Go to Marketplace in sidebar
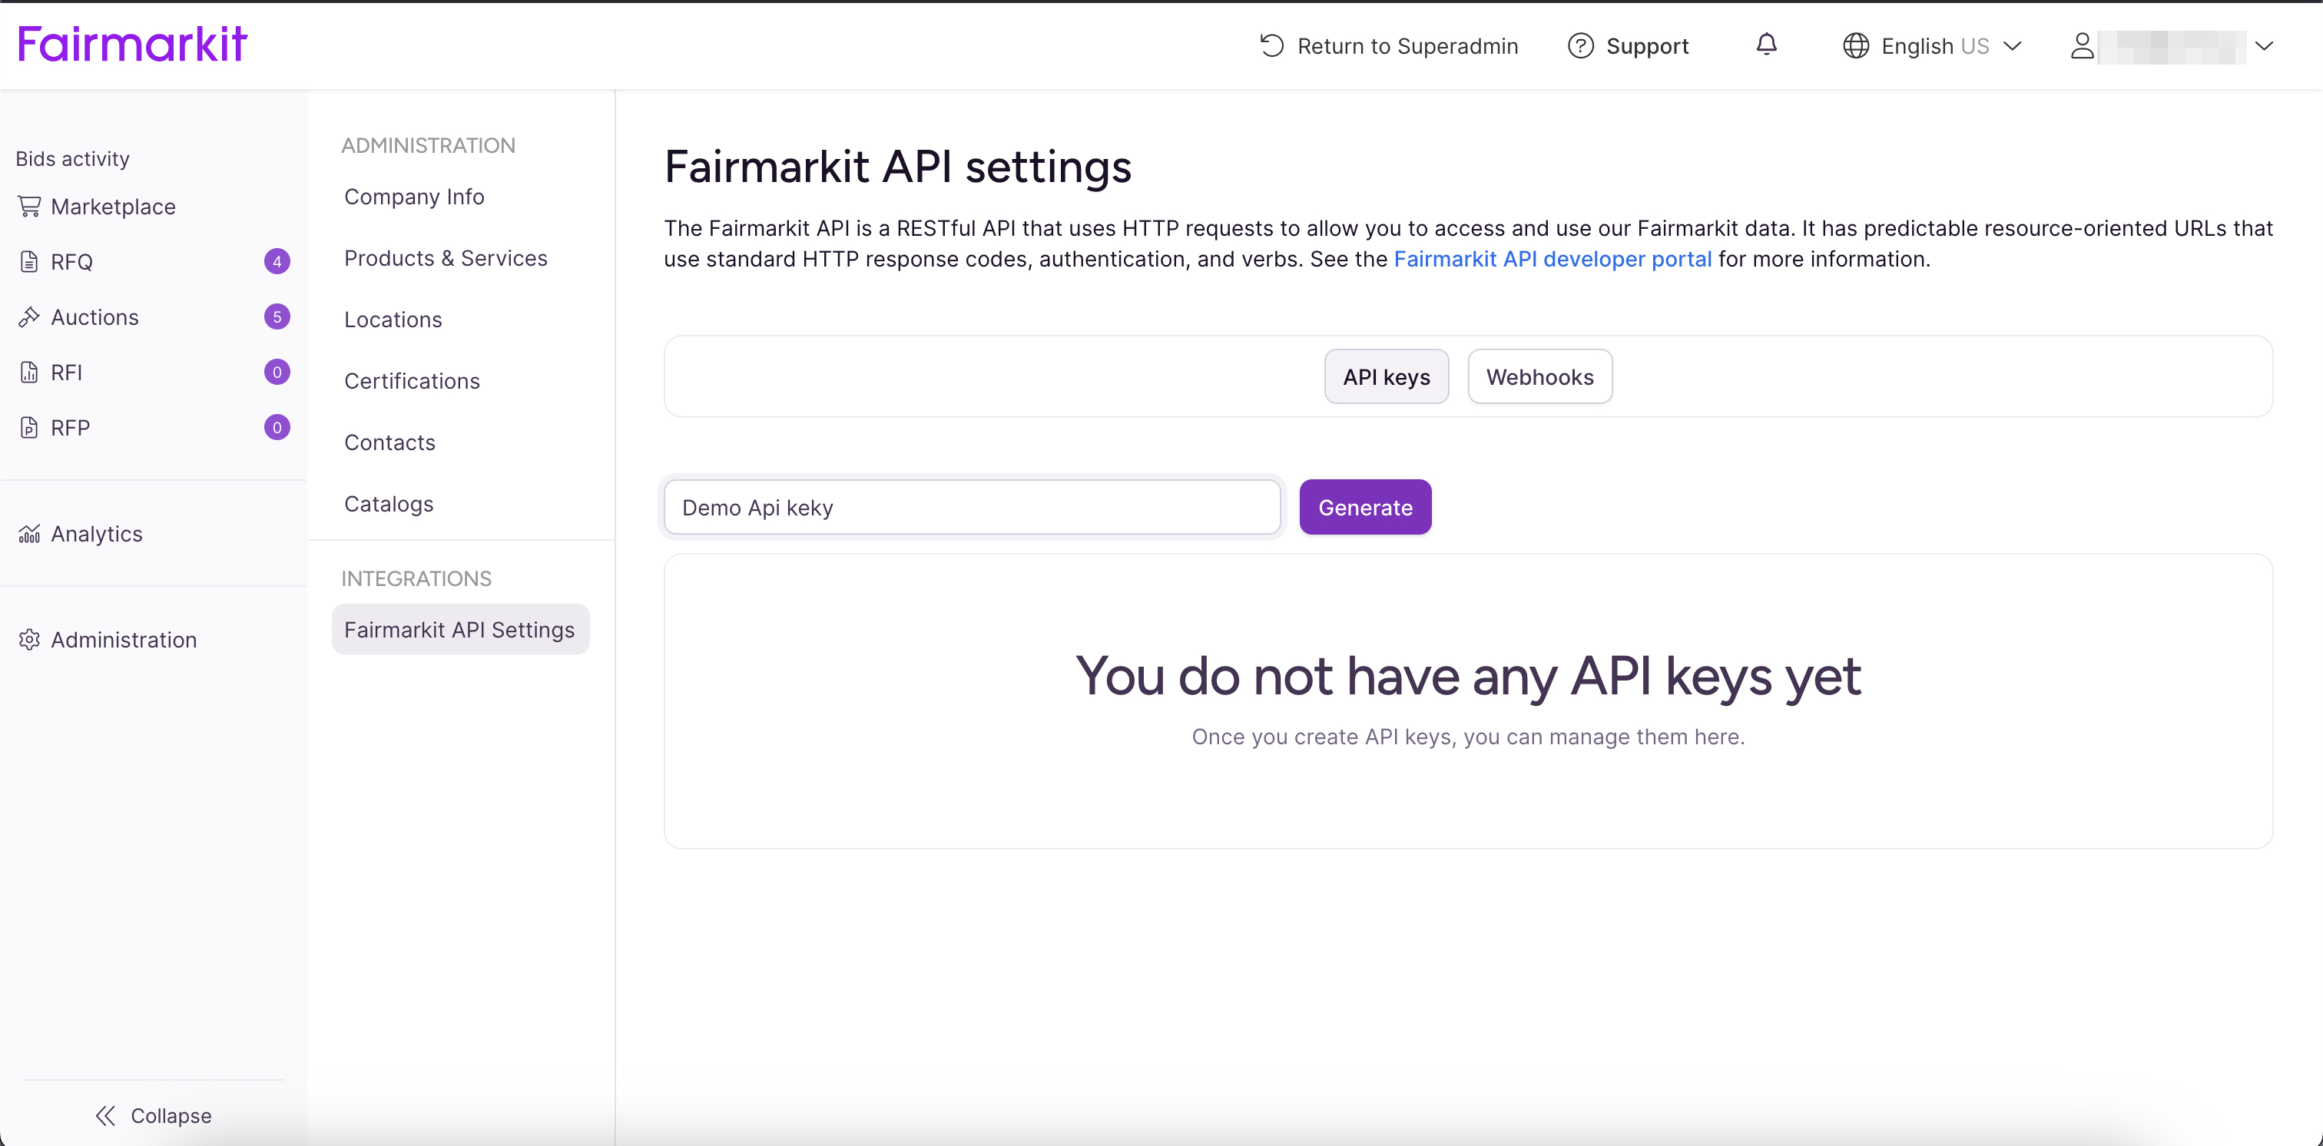The width and height of the screenshot is (2323, 1146). tap(113, 207)
